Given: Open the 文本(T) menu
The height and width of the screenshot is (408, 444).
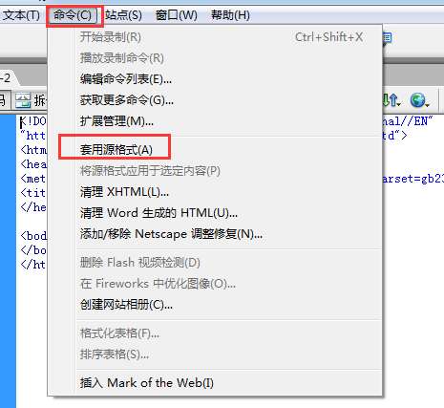Looking at the screenshot, I should pos(21,15).
